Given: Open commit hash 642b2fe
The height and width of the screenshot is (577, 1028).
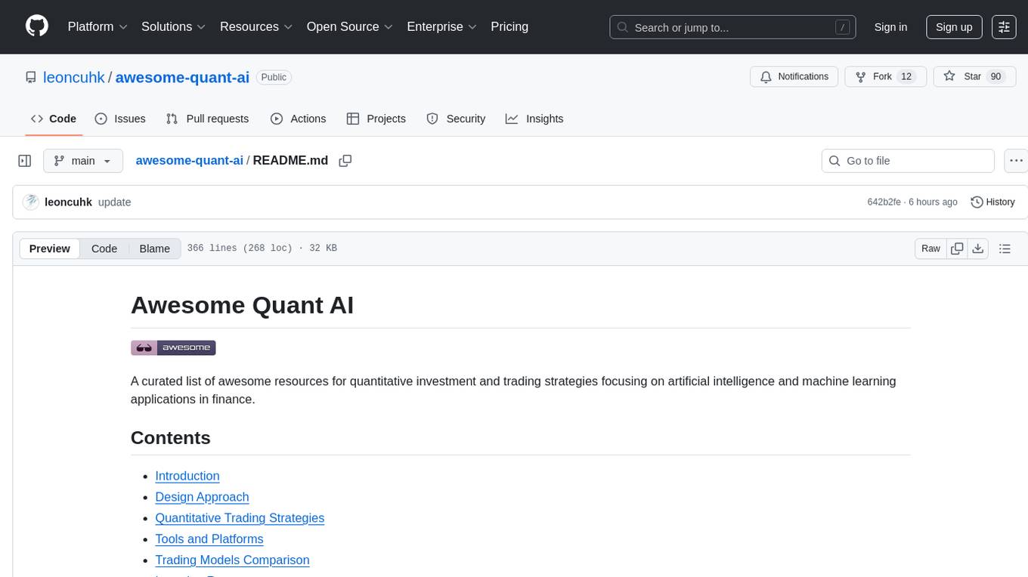Looking at the screenshot, I should 884,202.
